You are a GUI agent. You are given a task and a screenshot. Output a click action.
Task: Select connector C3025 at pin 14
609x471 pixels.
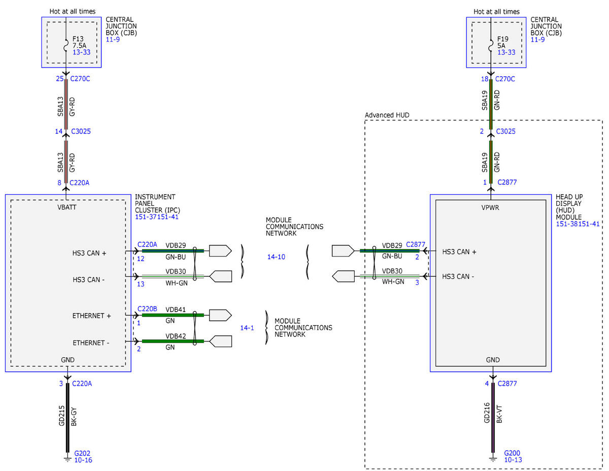(80, 131)
